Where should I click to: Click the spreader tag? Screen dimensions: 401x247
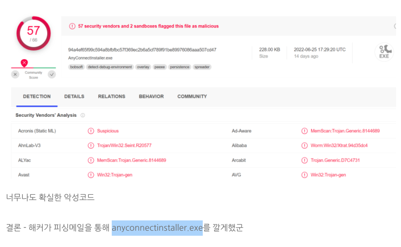202,67
